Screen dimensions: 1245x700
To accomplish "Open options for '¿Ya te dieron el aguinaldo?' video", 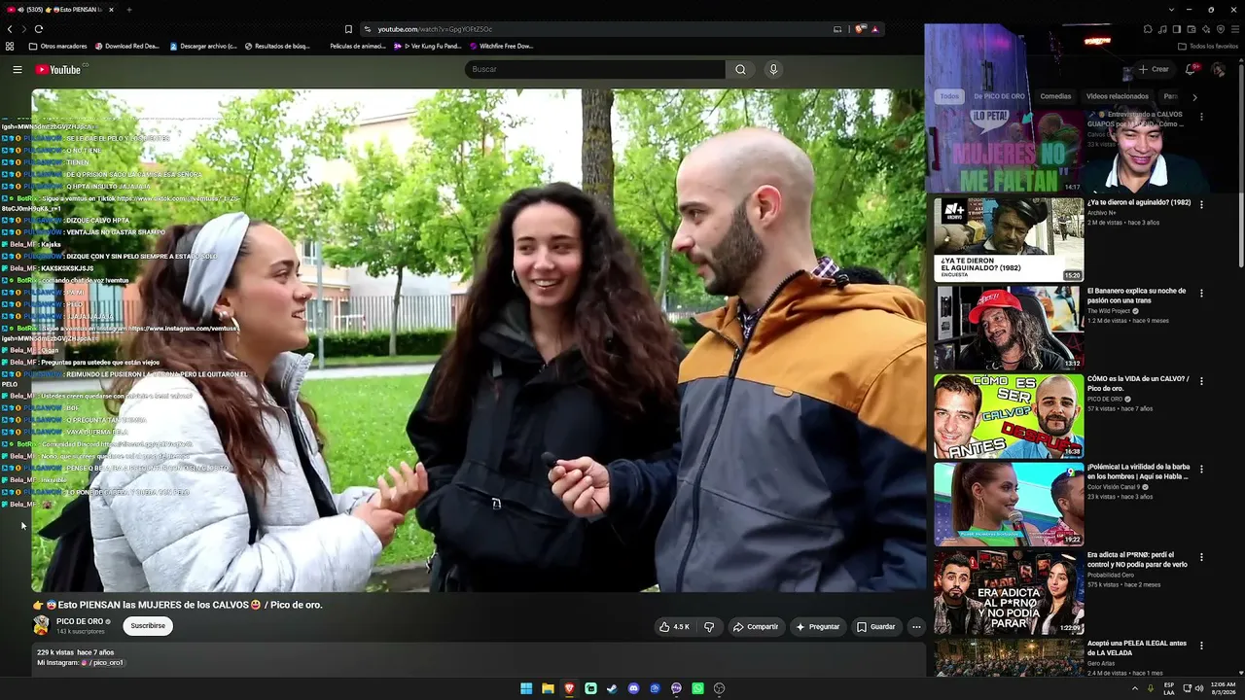I will pyautogui.click(x=1201, y=205).
